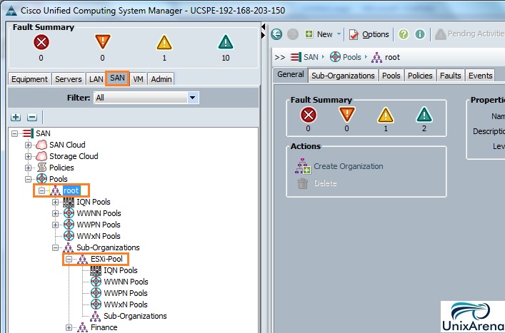Click critical faults icon in top-left Fault Summary
This screenshot has width=505, height=333.
point(41,42)
